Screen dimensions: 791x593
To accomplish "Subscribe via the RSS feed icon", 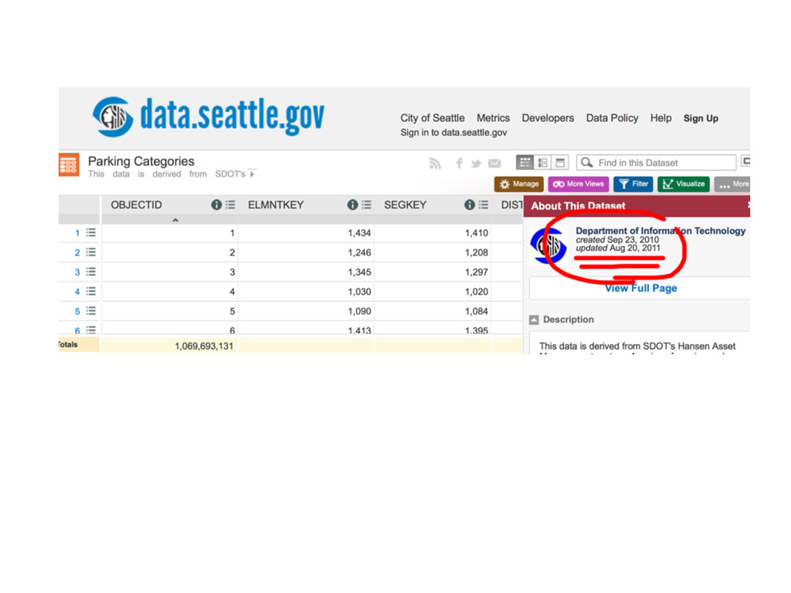I will pyautogui.click(x=435, y=163).
